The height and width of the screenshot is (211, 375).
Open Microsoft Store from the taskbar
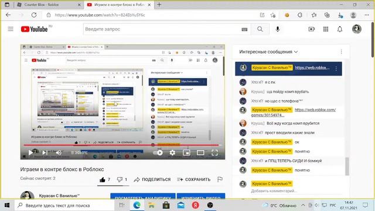coord(166,205)
